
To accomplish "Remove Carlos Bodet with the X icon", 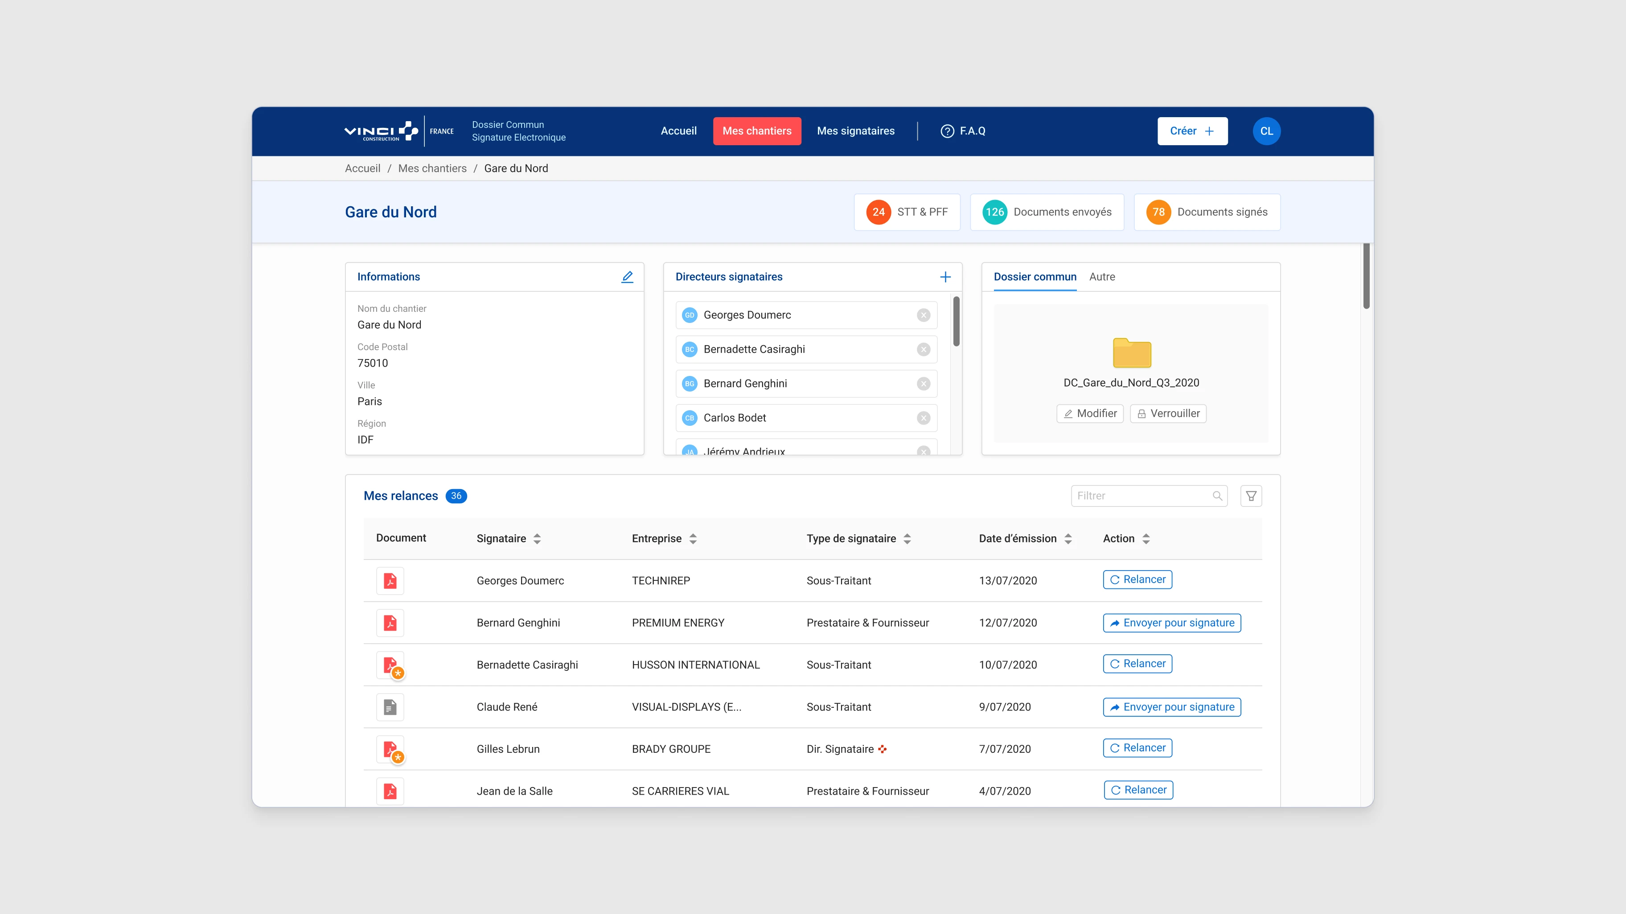I will [924, 417].
